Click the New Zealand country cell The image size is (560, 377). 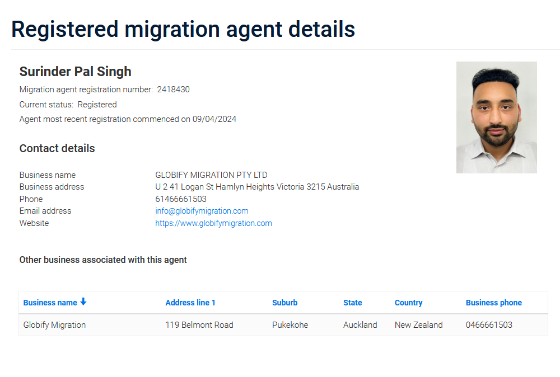tap(418, 325)
